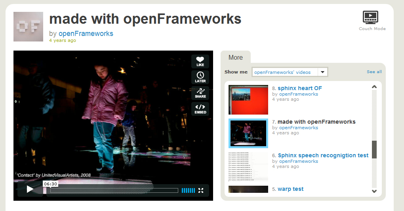Seek within the video progress bar
Image resolution: width=404 pixels, height=211 pixels.
(x=114, y=190)
